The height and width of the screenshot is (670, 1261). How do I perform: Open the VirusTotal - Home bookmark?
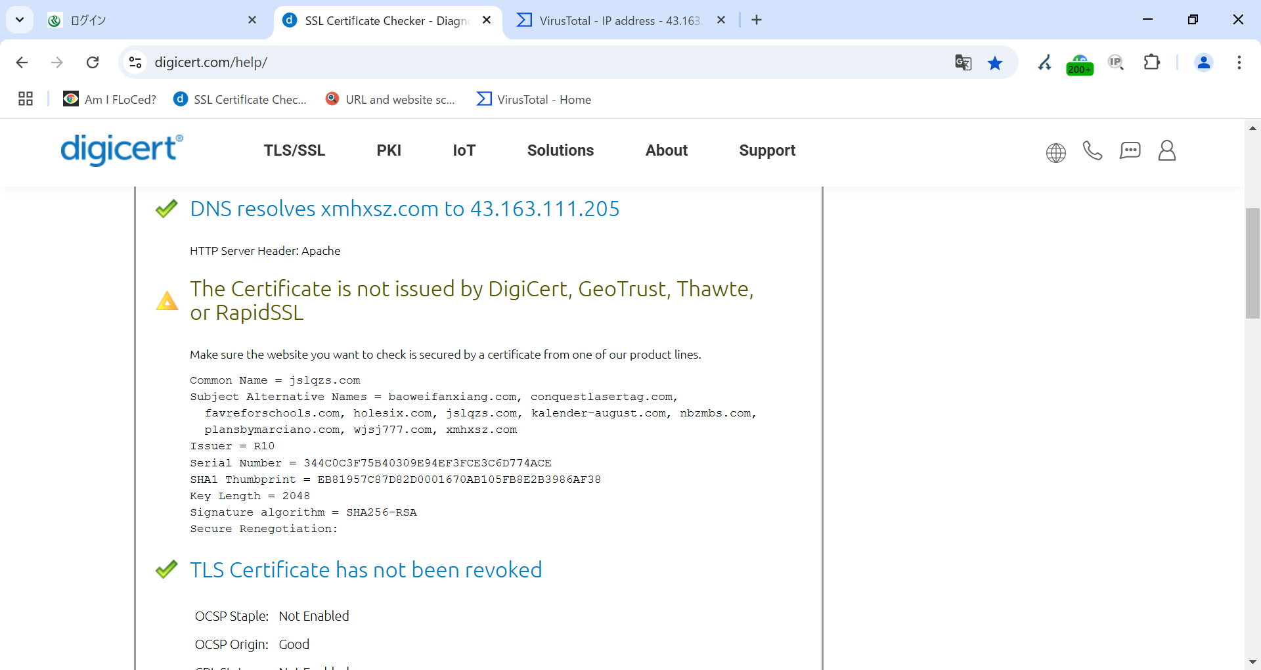(534, 99)
